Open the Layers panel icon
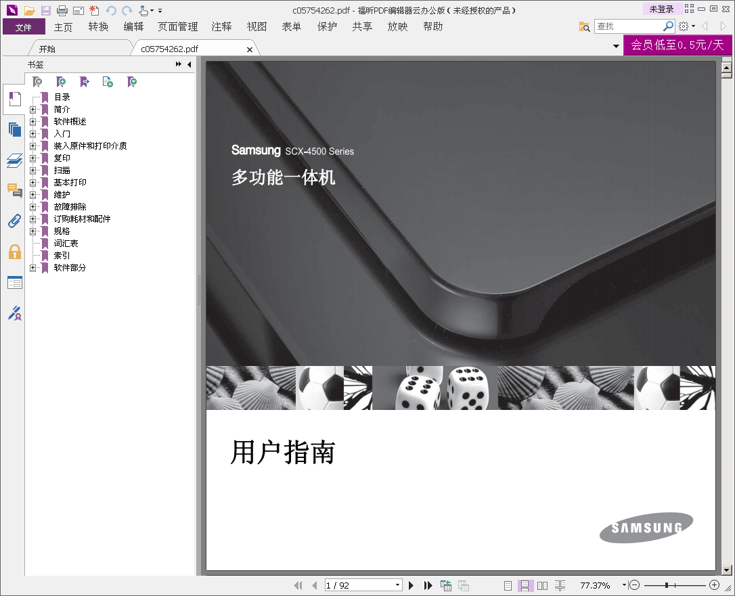Screen dimensions: 735x596 tap(14, 160)
